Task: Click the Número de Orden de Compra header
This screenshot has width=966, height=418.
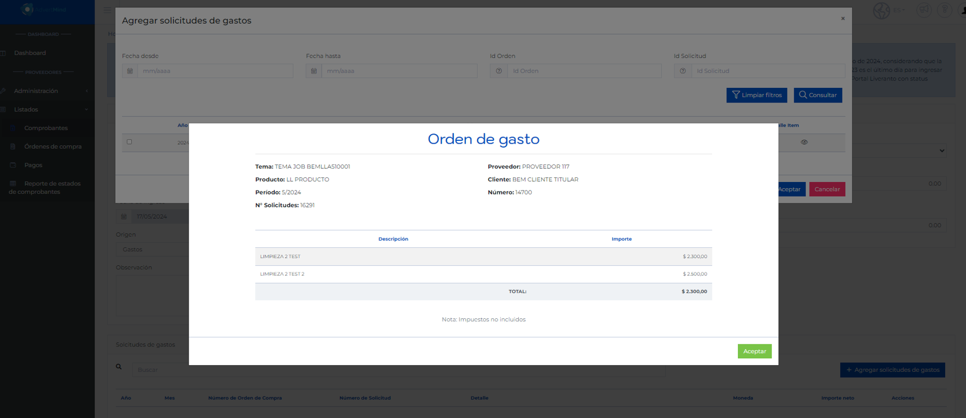Action: (x=245, y=398)
